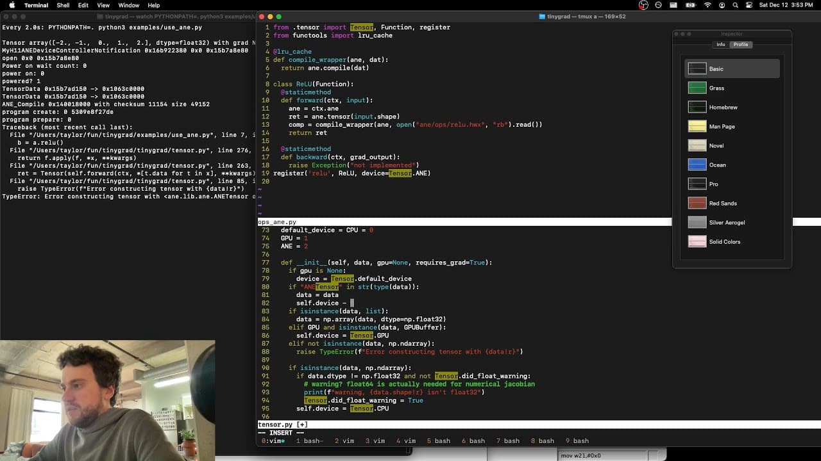
Task: Click the 'Traceback (most recent call last)' line
Action: (x=67, y=127)
